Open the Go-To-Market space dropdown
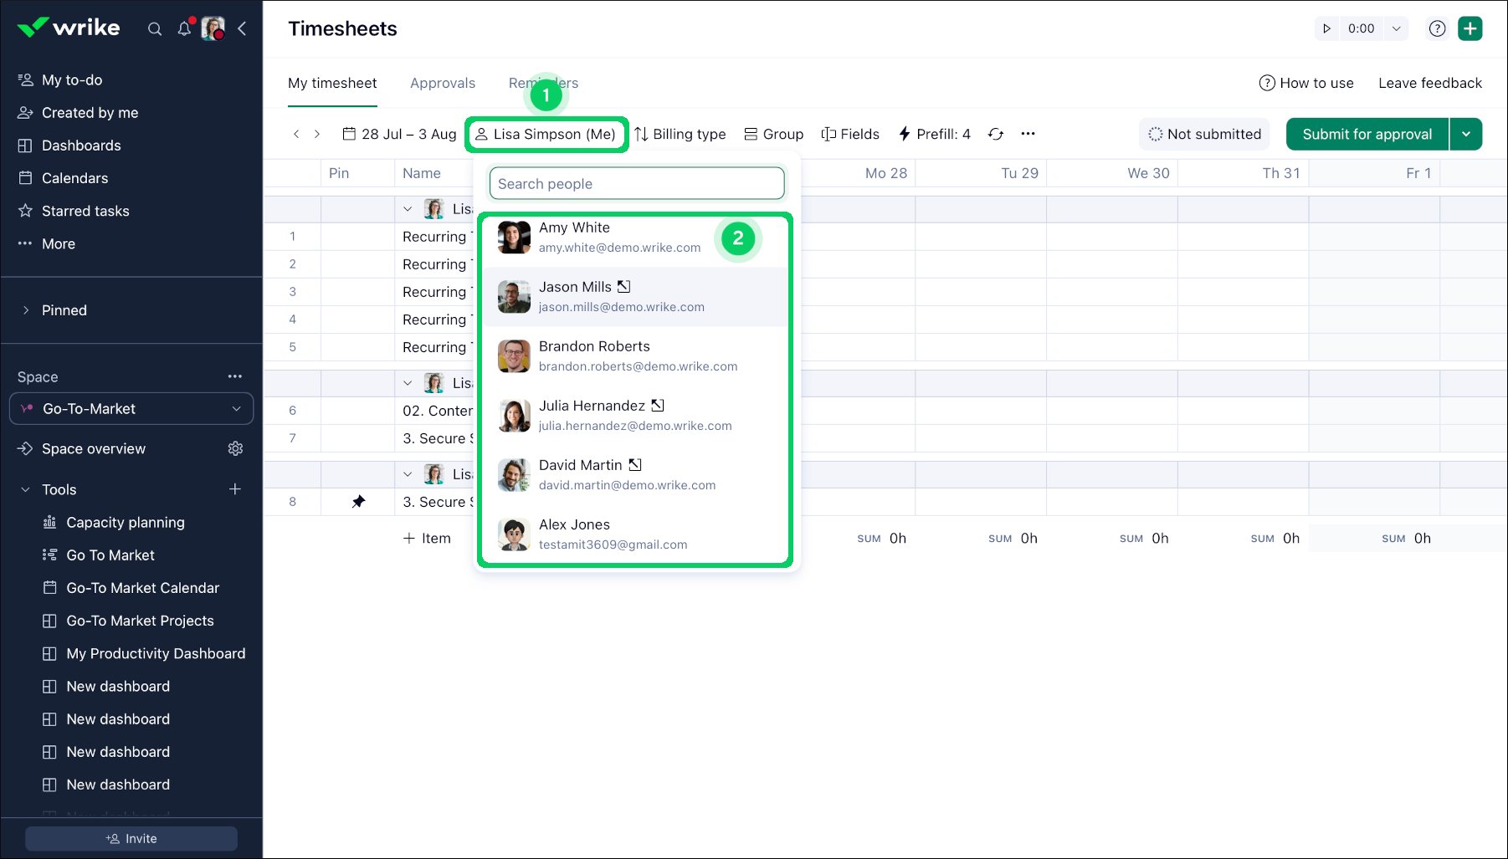Viewport: 1508px width, 859px height. pos(131,409)
